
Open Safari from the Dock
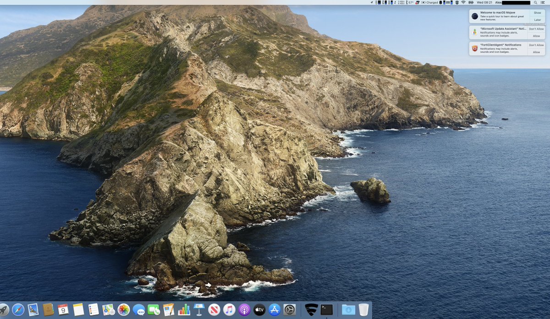[x=18, y=310]
